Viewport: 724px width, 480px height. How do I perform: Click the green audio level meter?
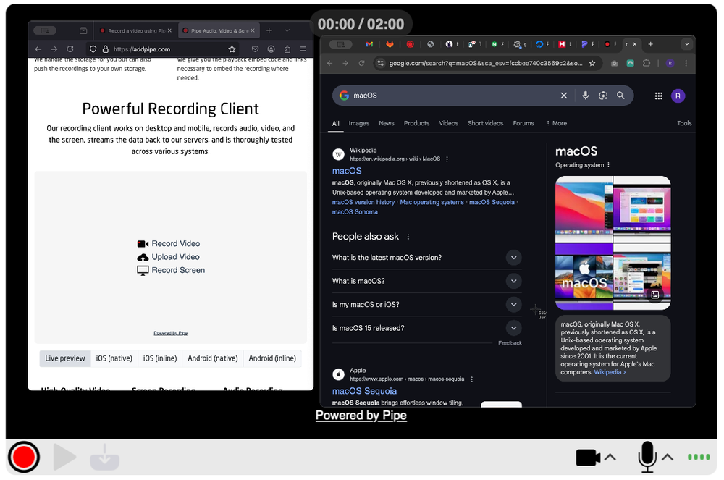[x=698, y=457]
